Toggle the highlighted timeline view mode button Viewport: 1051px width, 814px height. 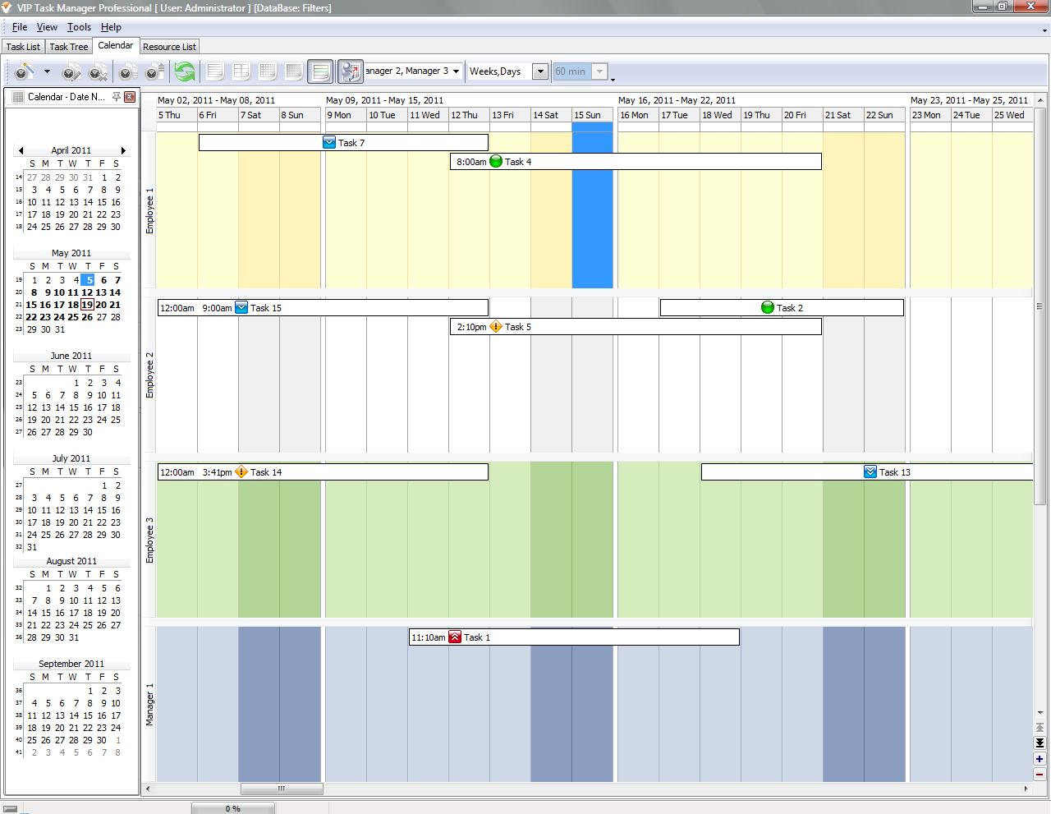pos(320,72)
